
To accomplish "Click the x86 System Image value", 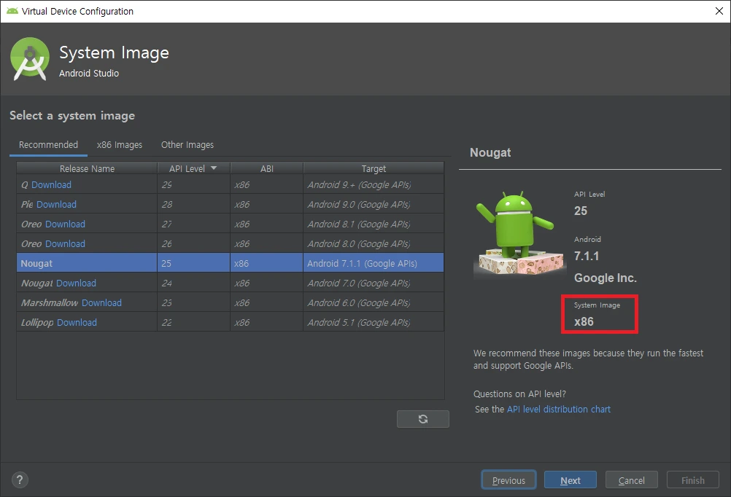I will tap(584, 322).
